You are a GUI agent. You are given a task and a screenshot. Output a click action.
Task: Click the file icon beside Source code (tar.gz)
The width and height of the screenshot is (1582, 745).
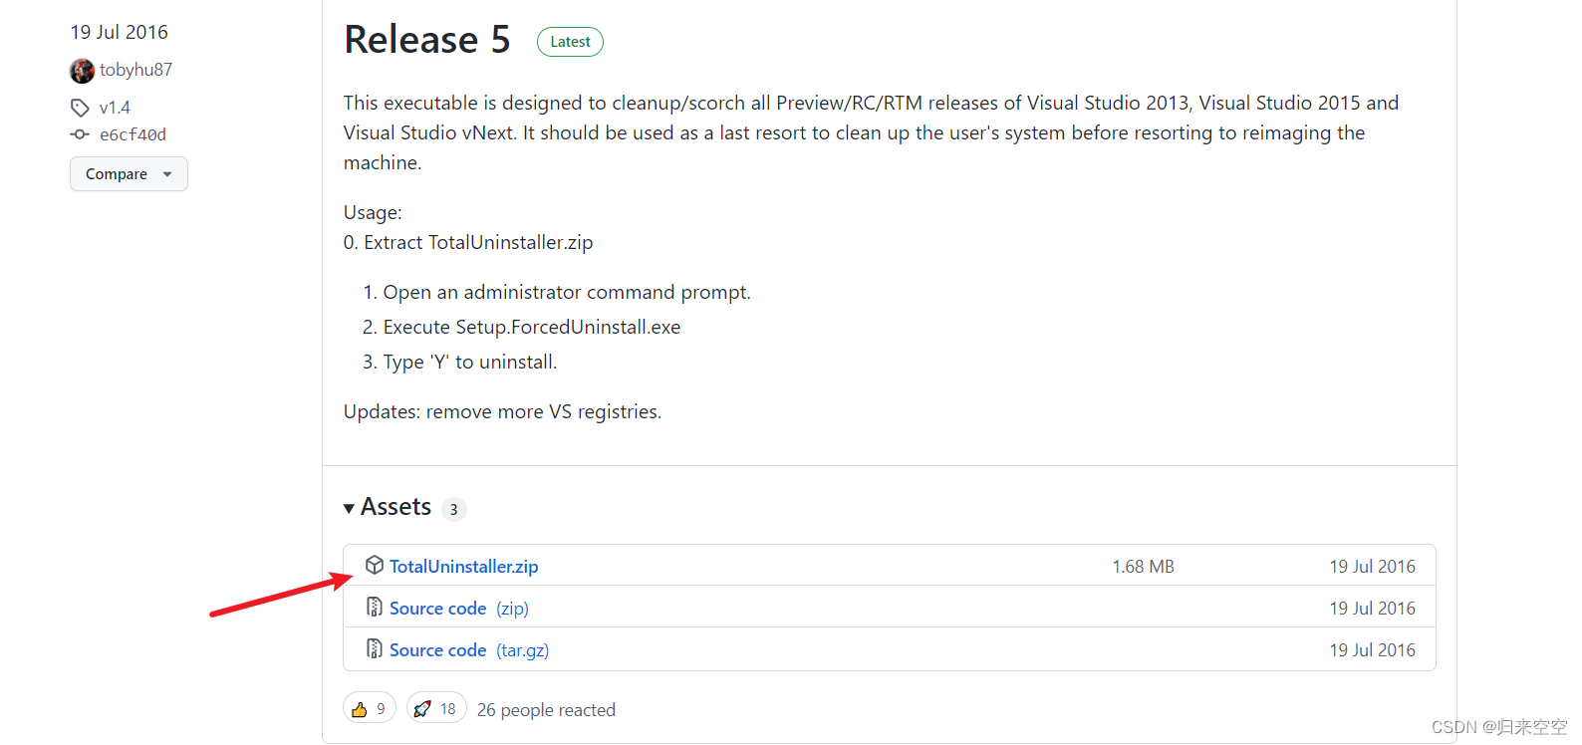click(375, 648)
